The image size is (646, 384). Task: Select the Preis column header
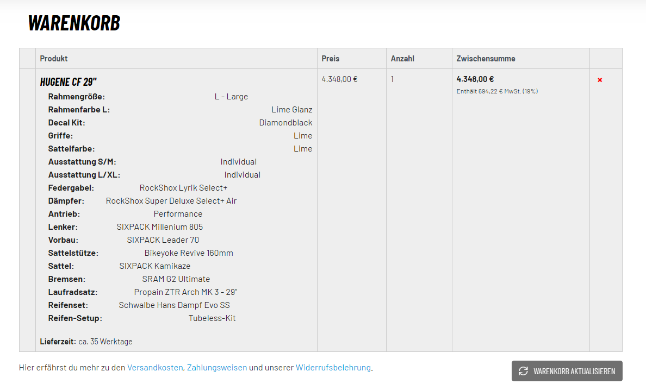point(330,59)
